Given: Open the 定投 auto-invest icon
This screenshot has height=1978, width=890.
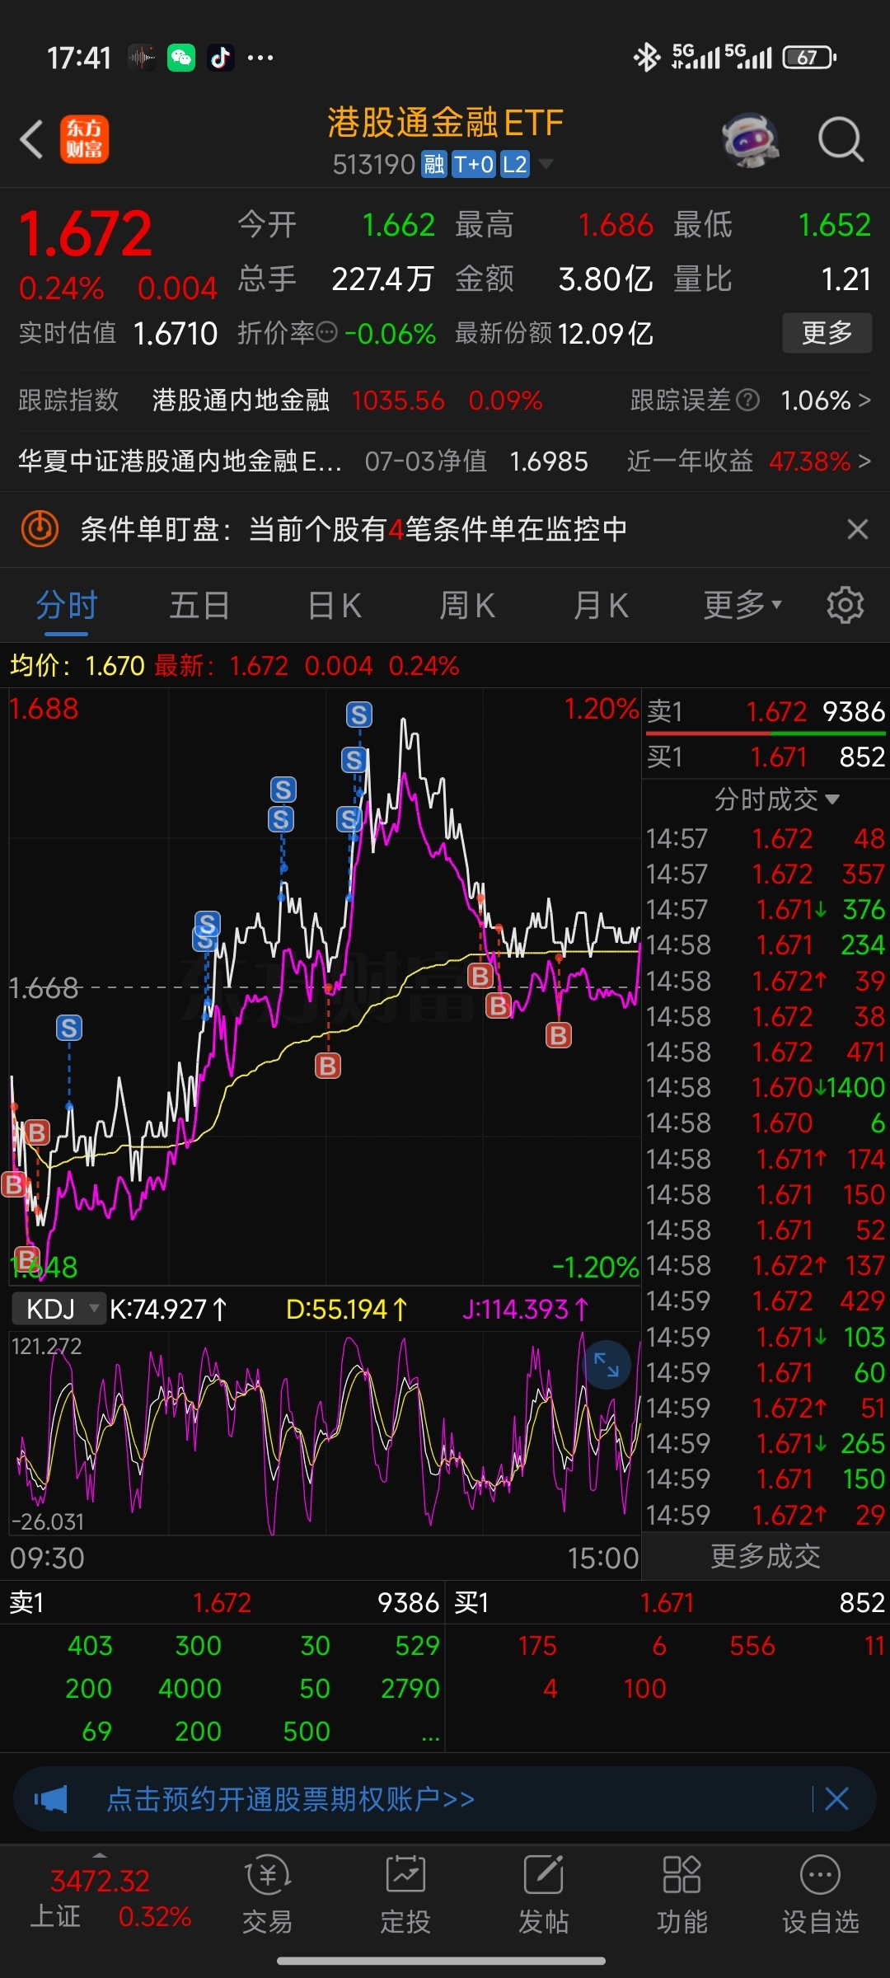Looking at the screenshot, I should 405,1894.
